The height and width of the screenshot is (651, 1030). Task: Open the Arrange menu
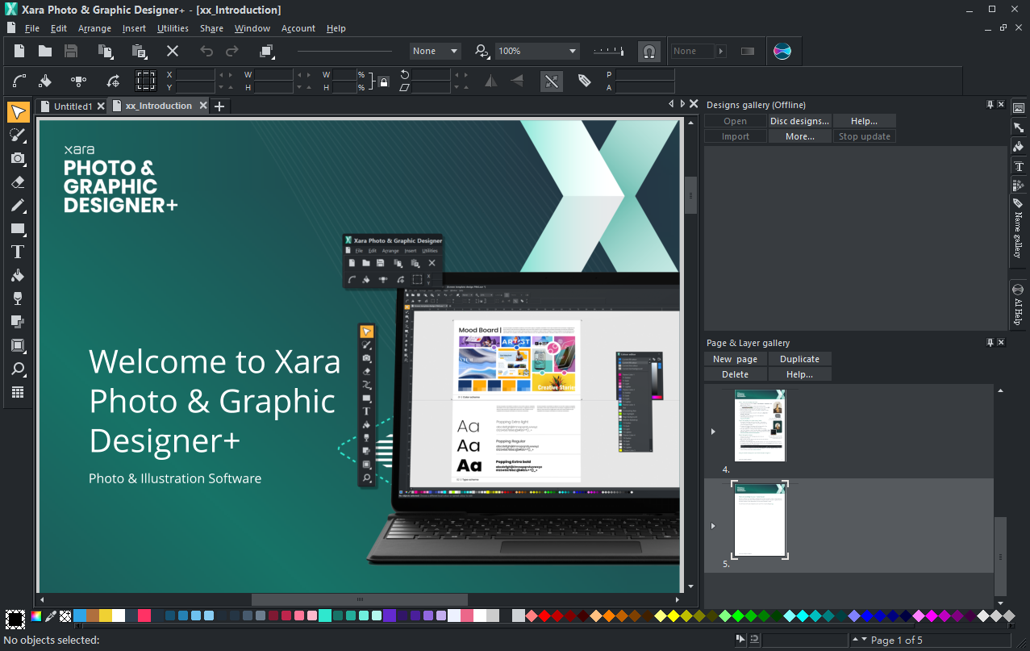tap(94, 28)
